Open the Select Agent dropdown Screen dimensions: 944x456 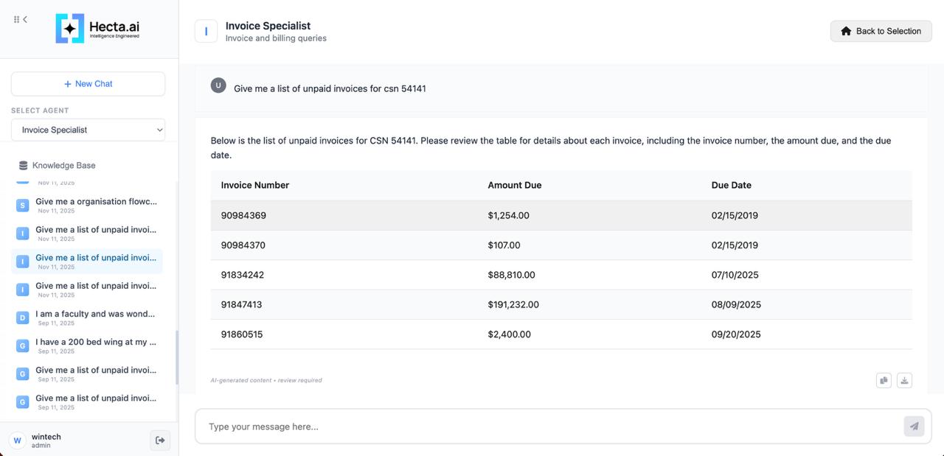pos(88,130)
